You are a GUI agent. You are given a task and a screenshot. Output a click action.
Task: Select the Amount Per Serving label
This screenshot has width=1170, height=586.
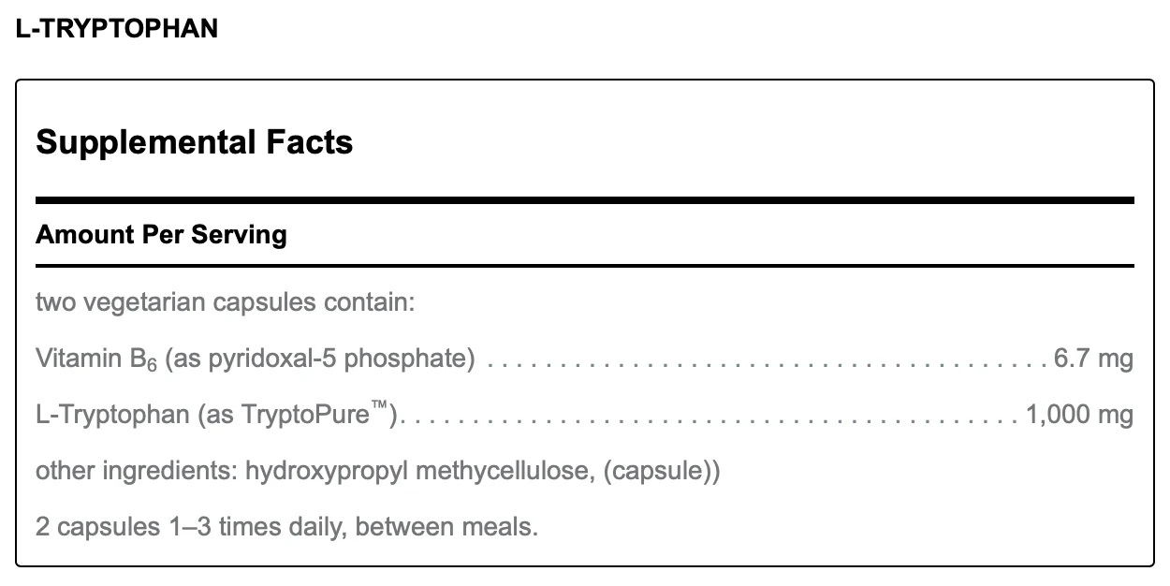tap(161, 234)
